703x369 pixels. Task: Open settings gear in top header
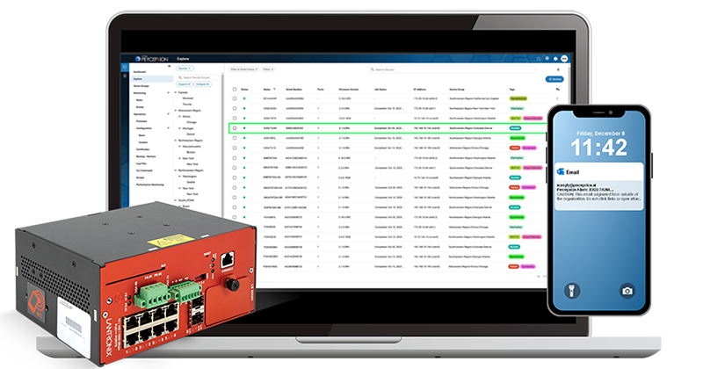[547, 58]
